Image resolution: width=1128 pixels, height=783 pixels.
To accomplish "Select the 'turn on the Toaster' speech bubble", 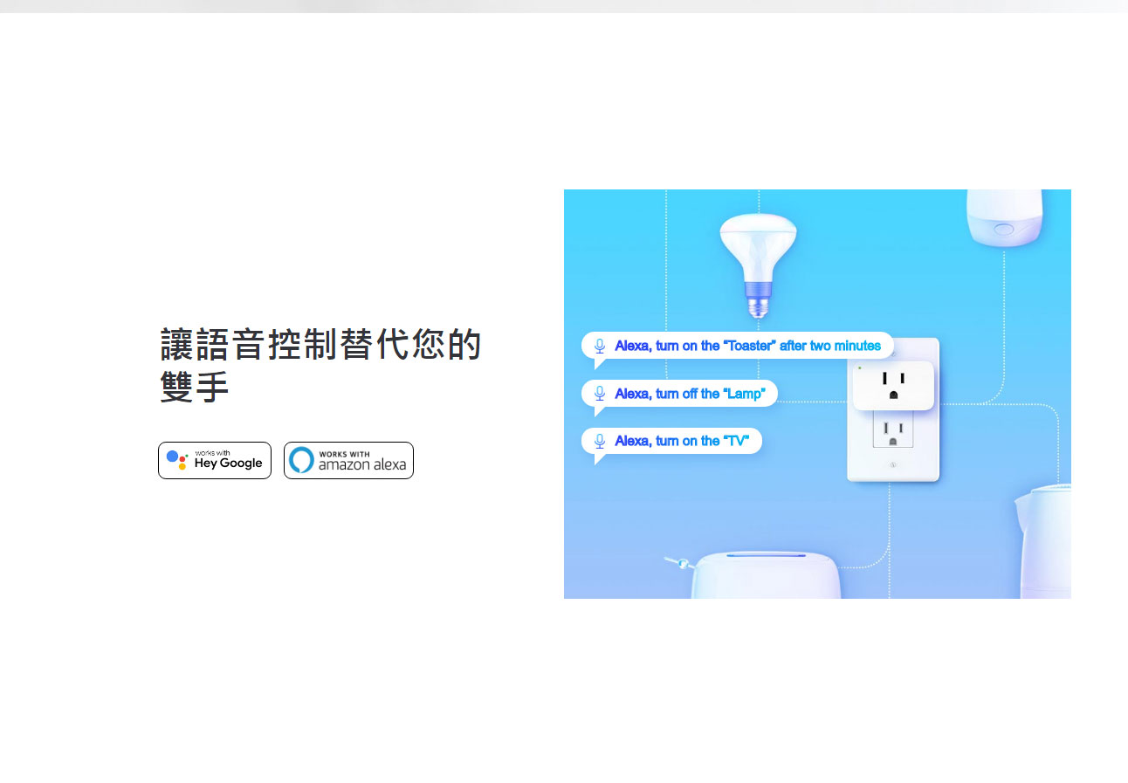I will [738, 347].
